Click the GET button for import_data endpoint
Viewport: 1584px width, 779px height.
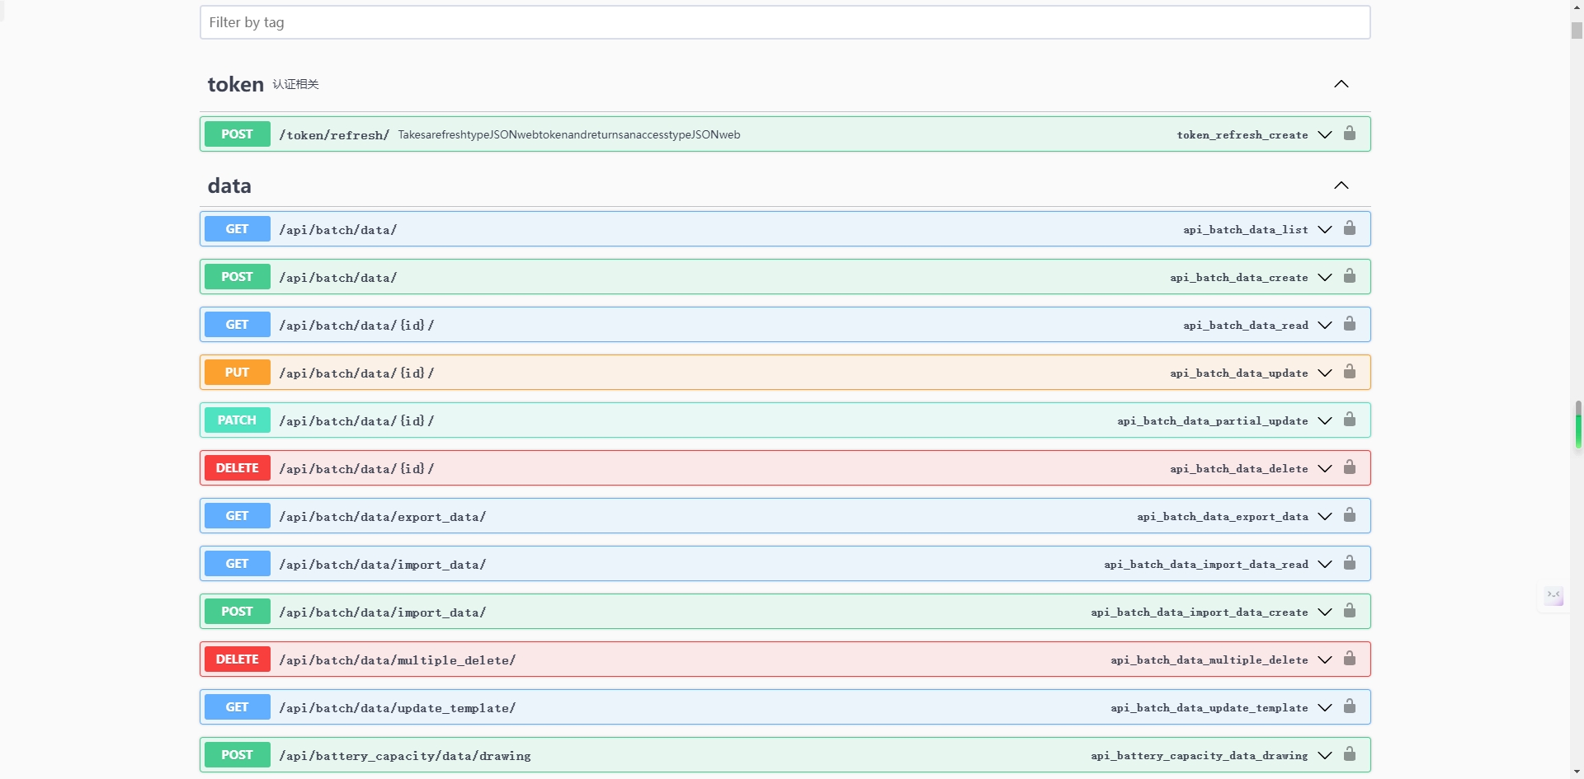pos(237,564)
